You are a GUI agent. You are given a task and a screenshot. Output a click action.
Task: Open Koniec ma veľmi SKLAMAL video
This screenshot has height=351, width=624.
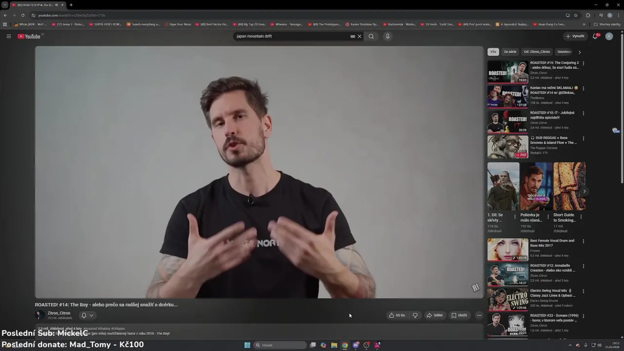pos(507,97)
